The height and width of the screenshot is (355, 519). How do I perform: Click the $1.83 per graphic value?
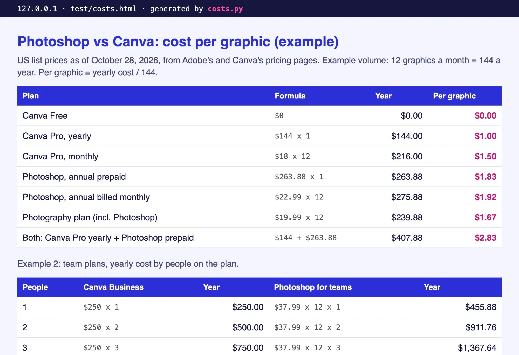click(x=486, y=177)
